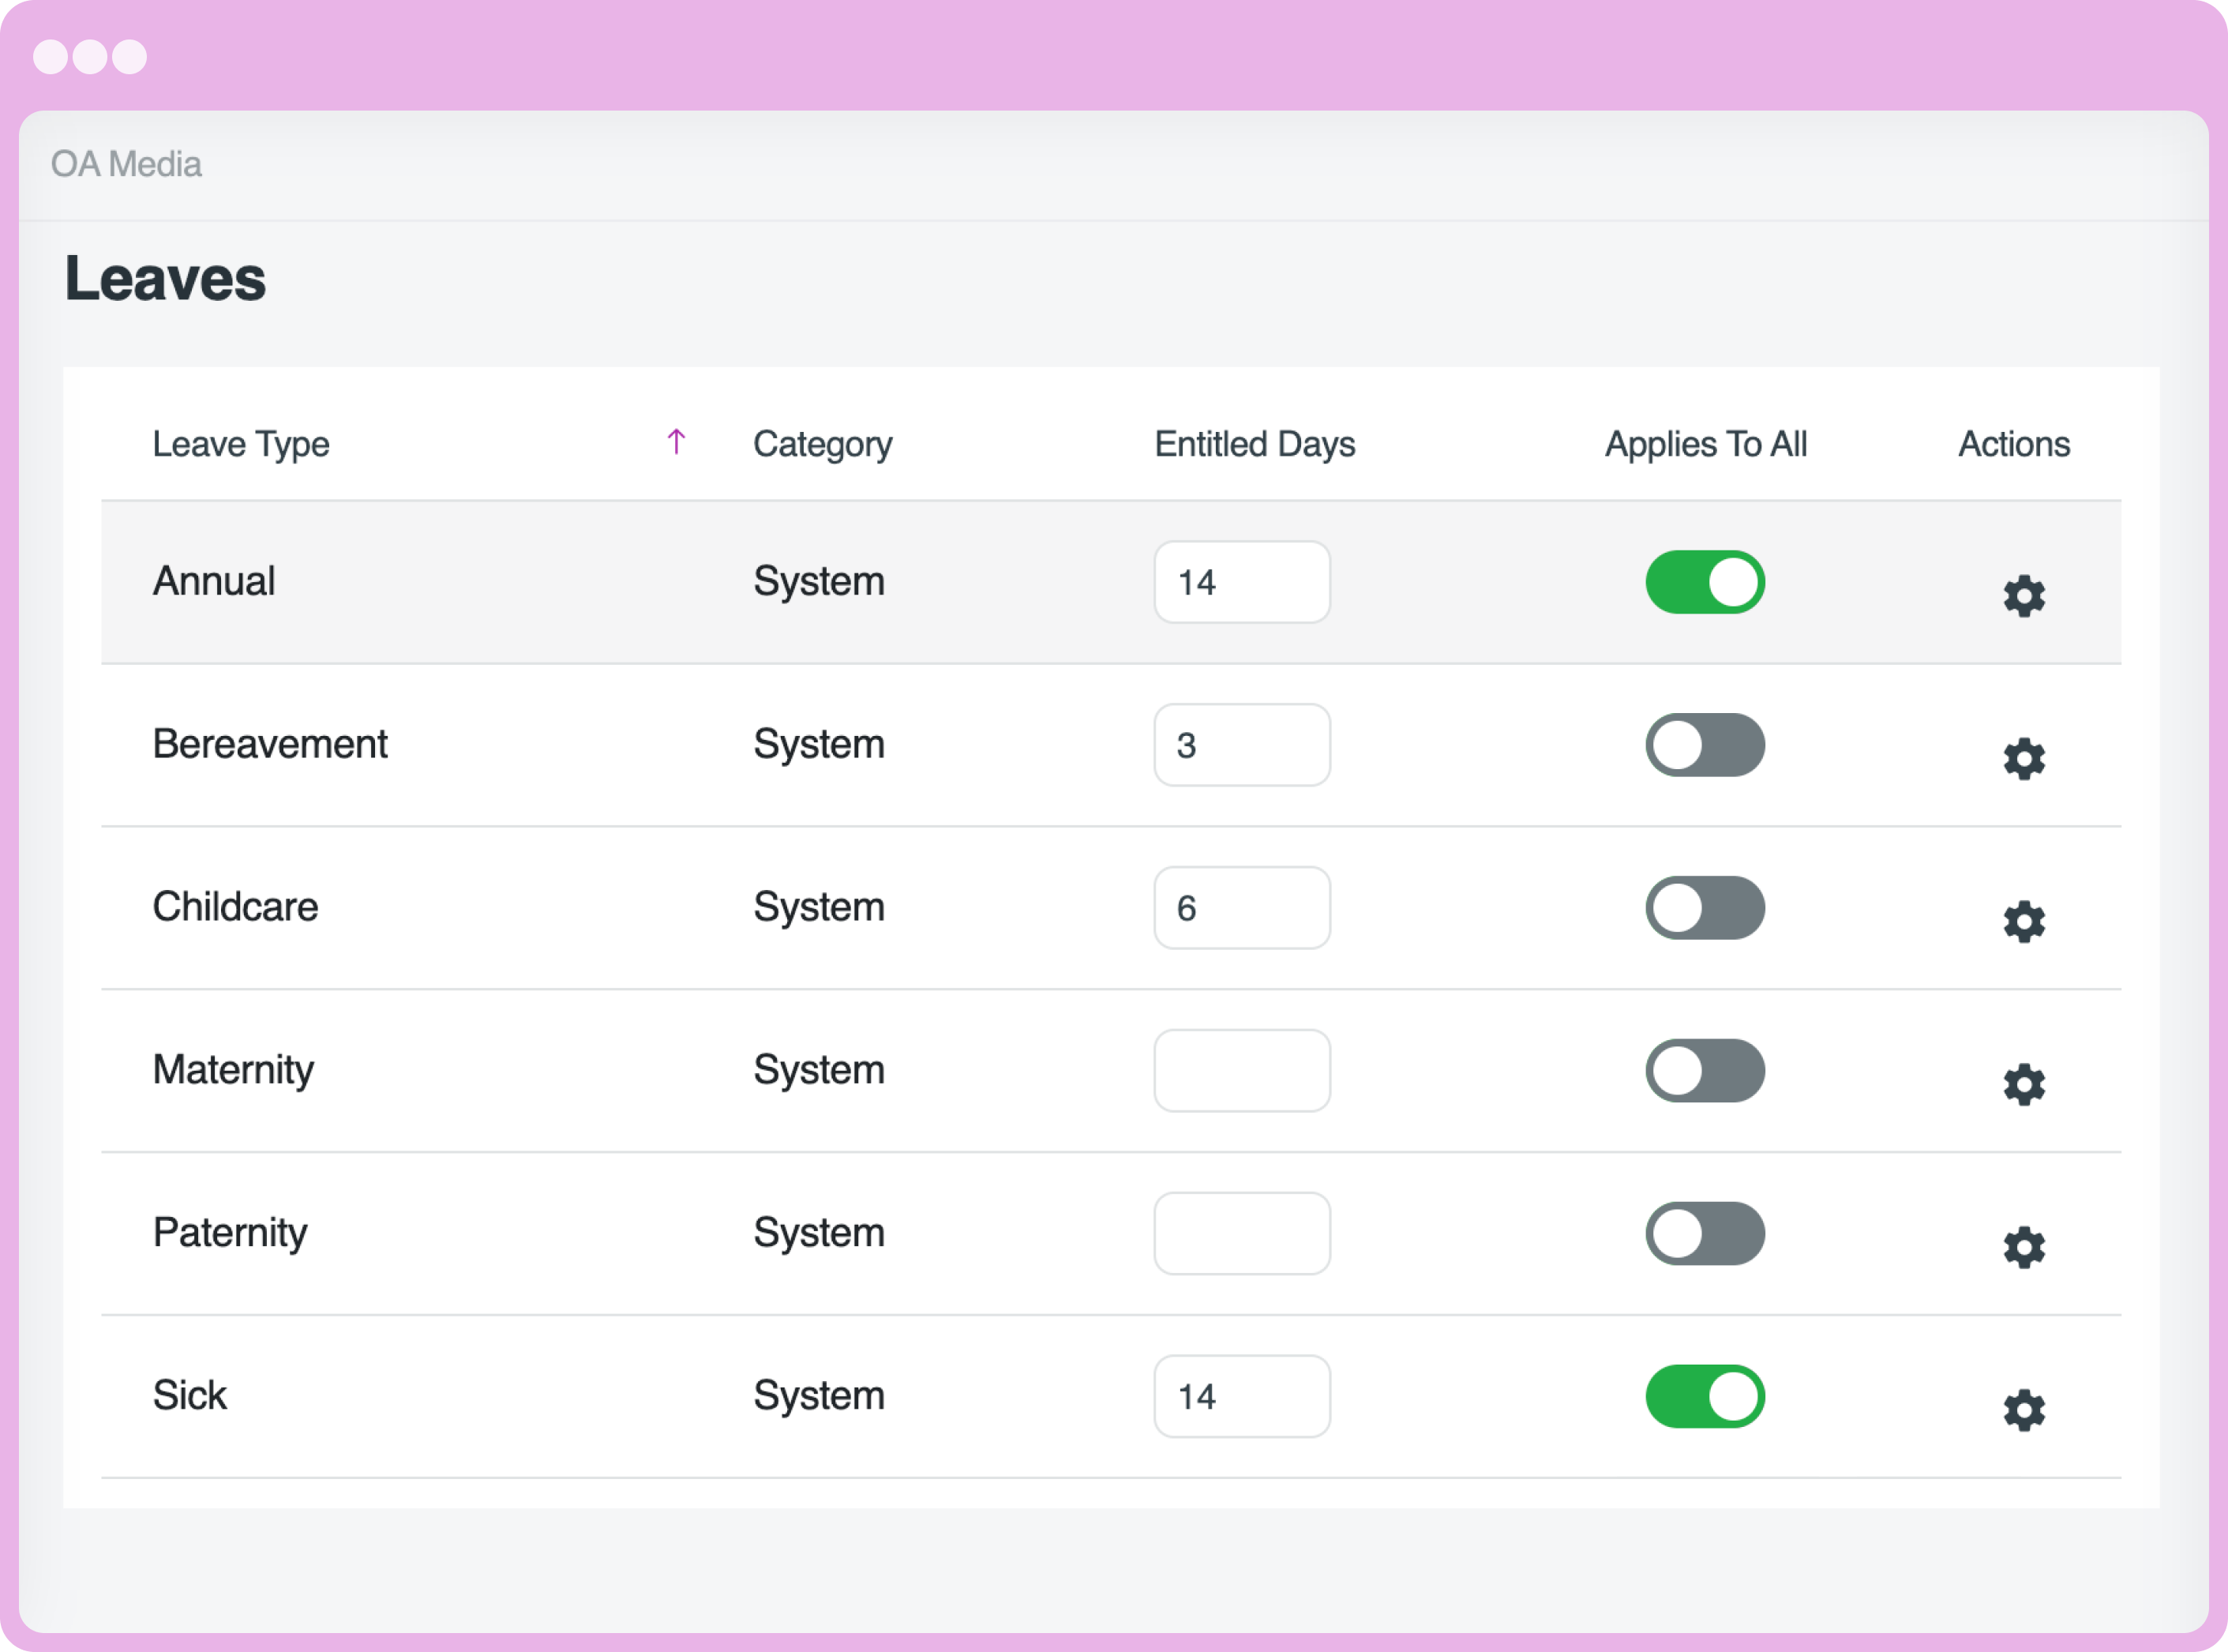Turn on Childcare Applies To All toggle
Screen dimensions: 2228x1652
tap(1705, 908)
